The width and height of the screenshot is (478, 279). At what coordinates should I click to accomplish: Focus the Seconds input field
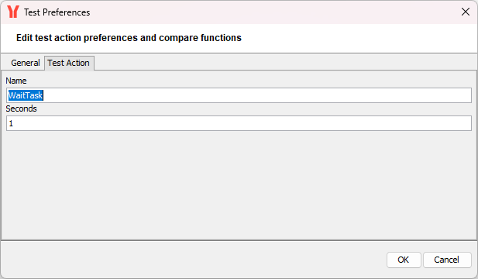(239, 123)
